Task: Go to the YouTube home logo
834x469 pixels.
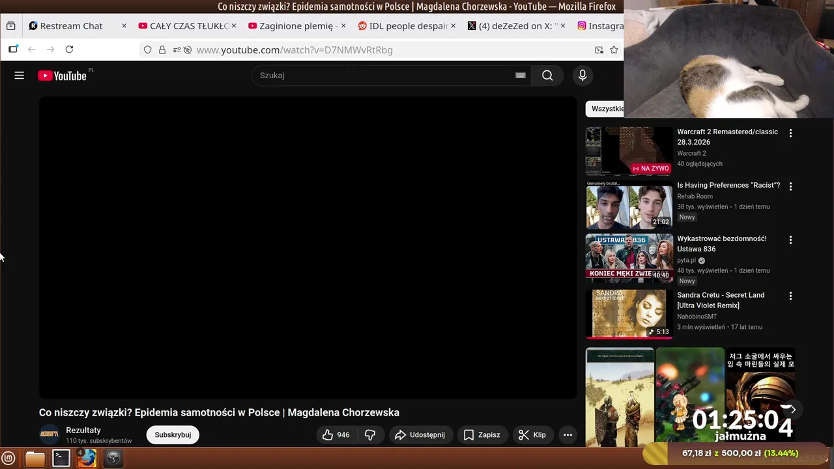Action: [x=62, y=76]
